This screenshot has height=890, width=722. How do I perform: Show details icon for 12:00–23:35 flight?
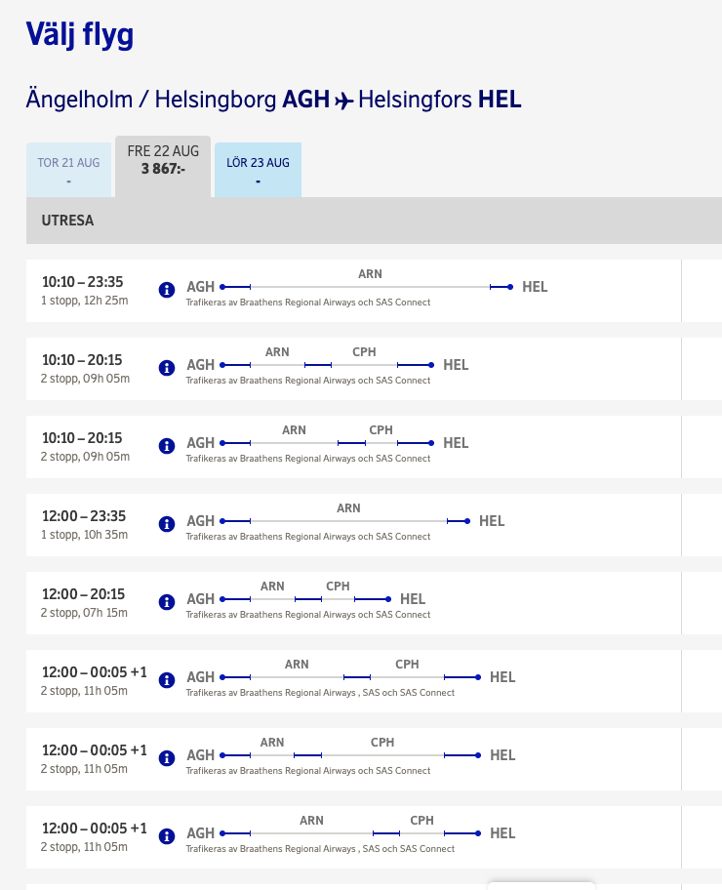tap(166, 523)
